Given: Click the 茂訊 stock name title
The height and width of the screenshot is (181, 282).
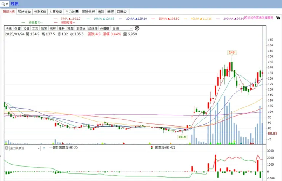Looking at the screenshot, I should coord(14,4).
